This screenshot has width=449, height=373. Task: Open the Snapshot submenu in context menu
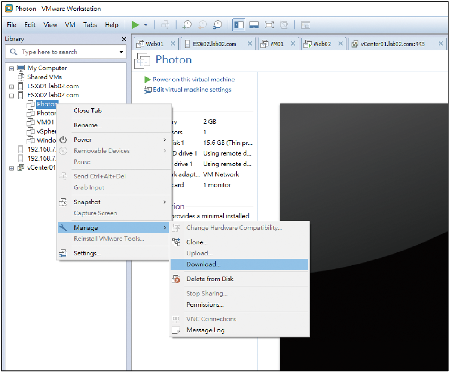pos(114,202)
